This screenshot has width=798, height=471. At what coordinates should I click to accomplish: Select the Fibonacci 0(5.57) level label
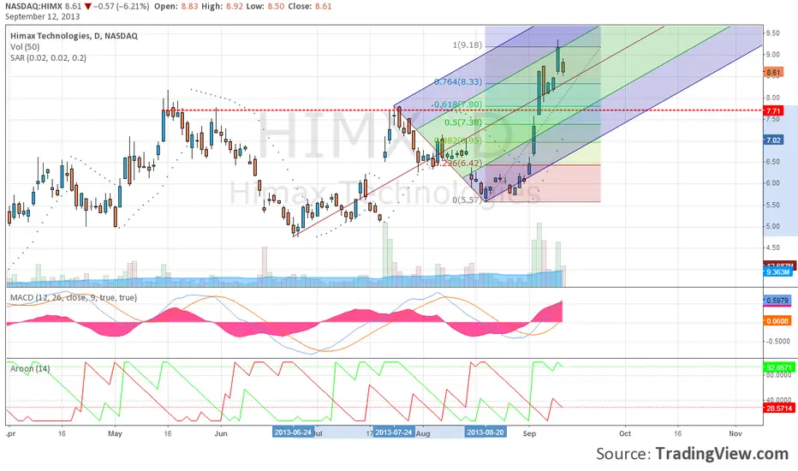467,200
